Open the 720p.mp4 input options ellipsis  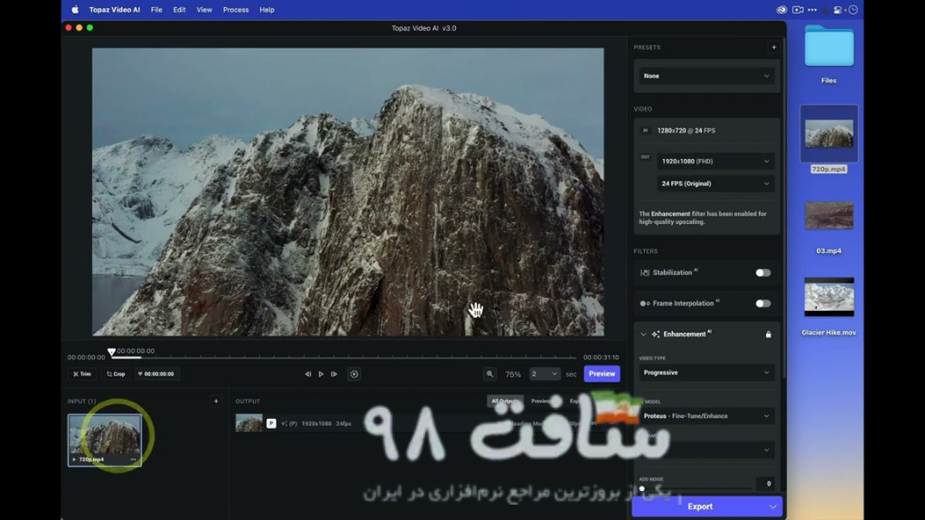click(134, 460)
